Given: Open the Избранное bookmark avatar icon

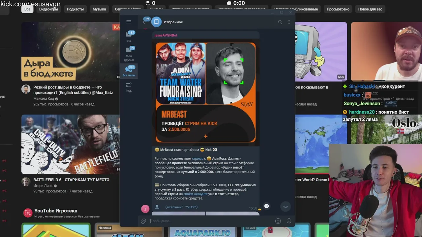Looking at the screenshot, I should pos(157,22).
